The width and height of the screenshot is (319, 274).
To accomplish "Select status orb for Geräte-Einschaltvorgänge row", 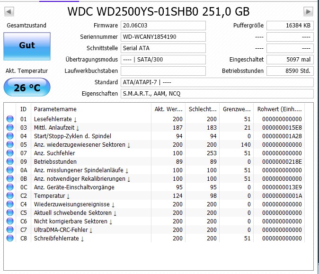I will 10,187.
